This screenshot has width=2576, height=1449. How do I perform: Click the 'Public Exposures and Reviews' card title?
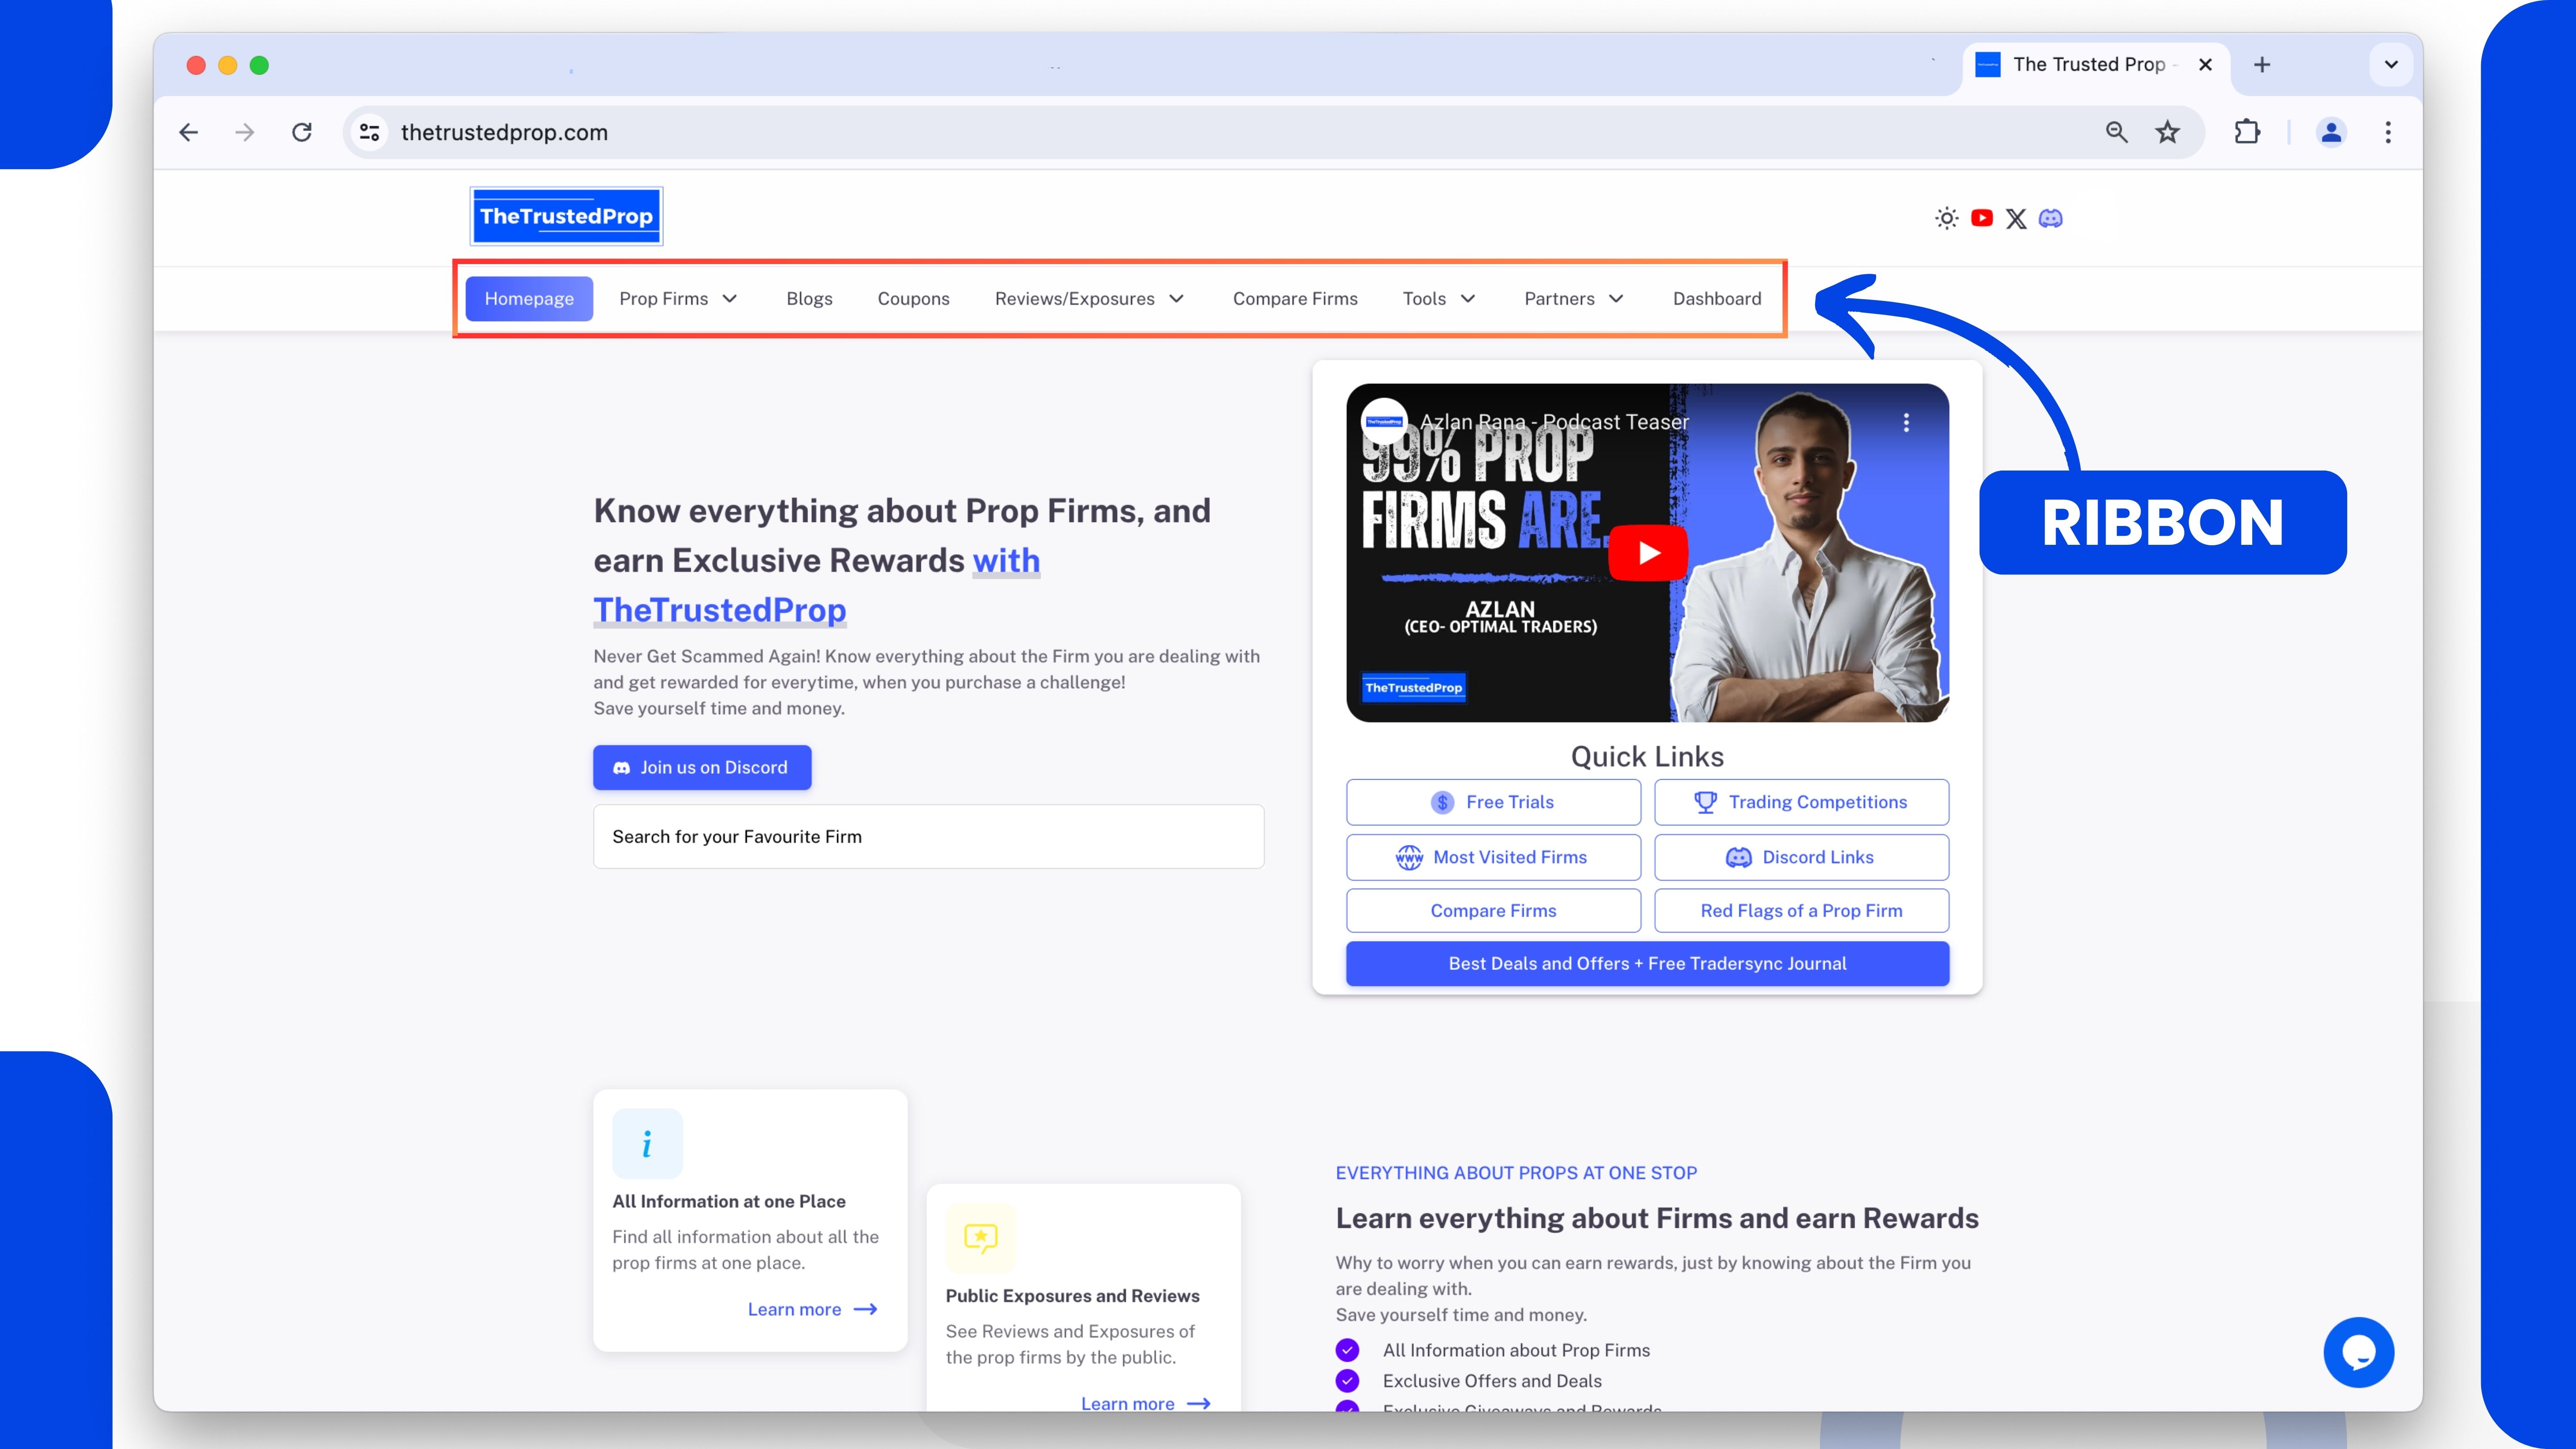click(1072, 1296)
